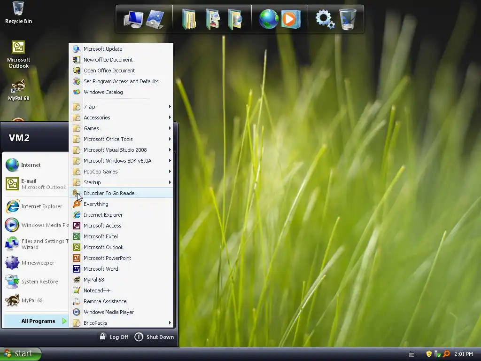Open the recycle bin icon in dock
This screenshot has height=361, width=481.
[x=348, y=19]
